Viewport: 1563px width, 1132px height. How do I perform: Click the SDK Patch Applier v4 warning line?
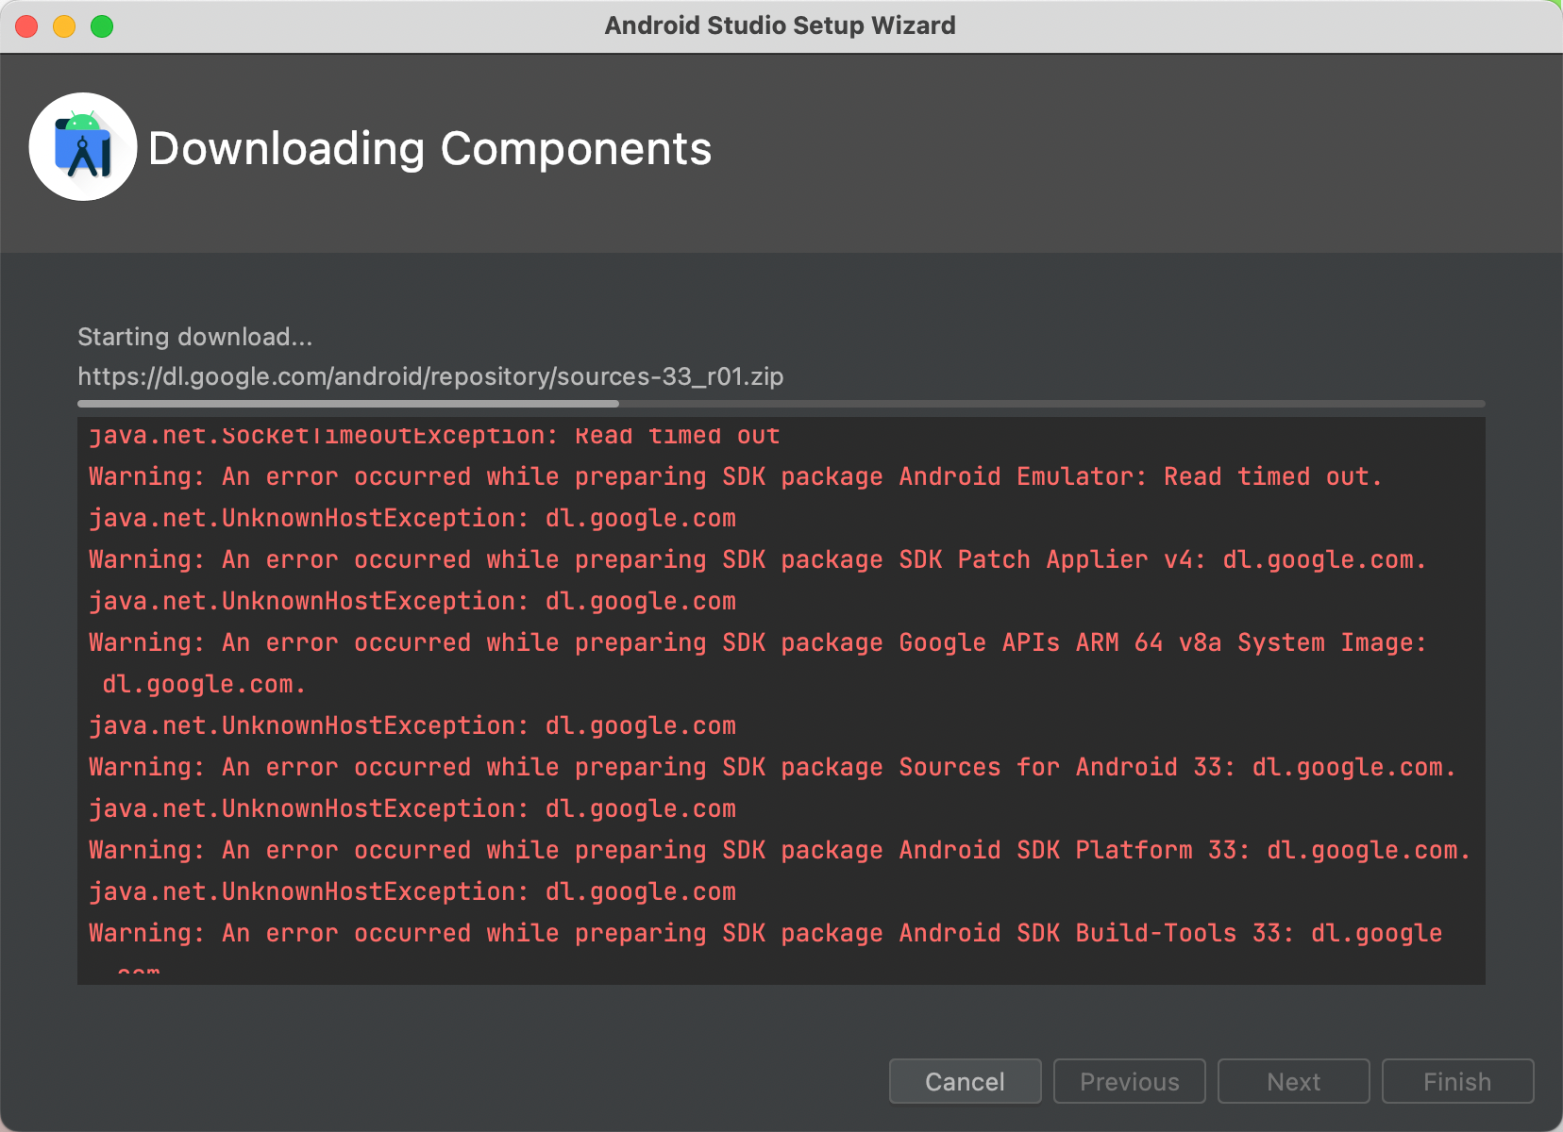pyautogui.click(x=757, y=559)
